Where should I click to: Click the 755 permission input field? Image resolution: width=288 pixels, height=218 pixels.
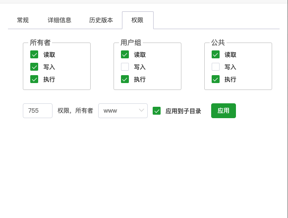pyautogui.click(x=38, y=111)
